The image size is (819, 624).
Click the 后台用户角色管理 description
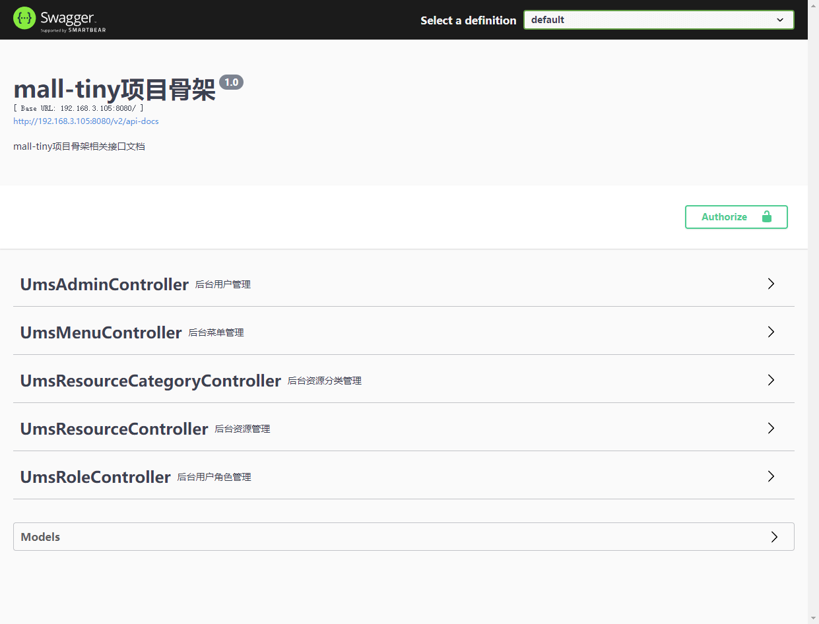214,478
